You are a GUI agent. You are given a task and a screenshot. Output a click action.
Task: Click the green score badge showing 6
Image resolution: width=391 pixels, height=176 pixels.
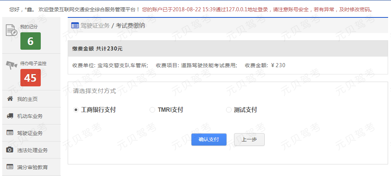pyautogui.click(x=31, y=41)
